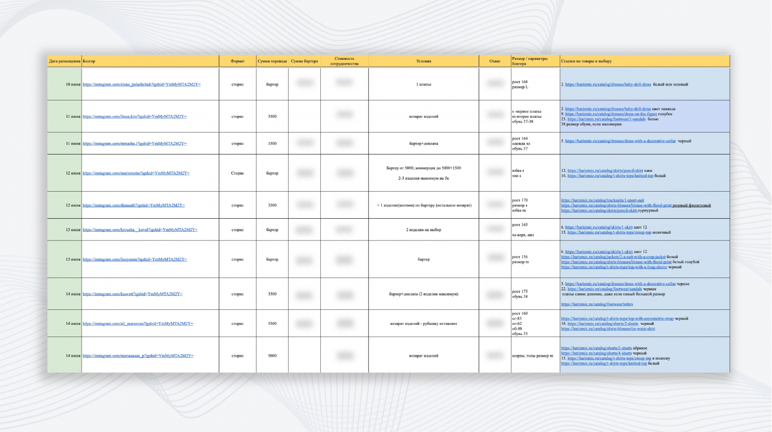Open floral-print blouse link in dianaatli row
Viewport: 772px width, 432px height.
616,205
